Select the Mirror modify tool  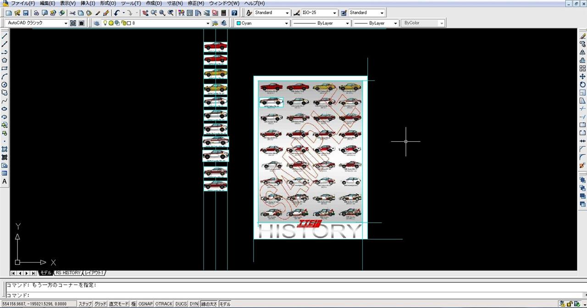583,52
